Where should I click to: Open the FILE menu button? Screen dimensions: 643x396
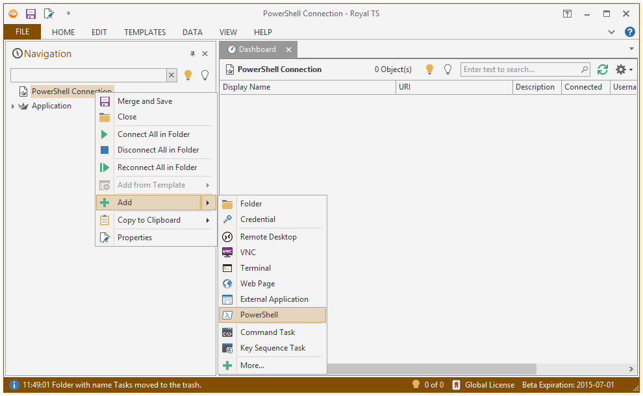pos(22,32)
